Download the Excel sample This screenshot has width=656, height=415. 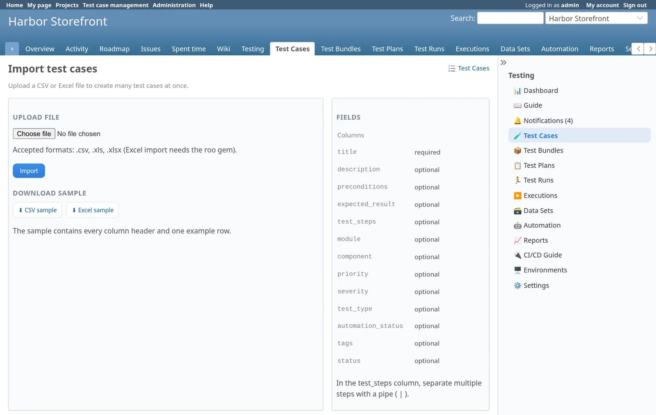click(93, 210)
